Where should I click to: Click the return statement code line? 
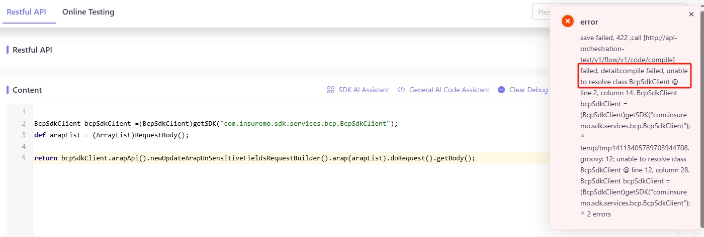tap(254, 158)
